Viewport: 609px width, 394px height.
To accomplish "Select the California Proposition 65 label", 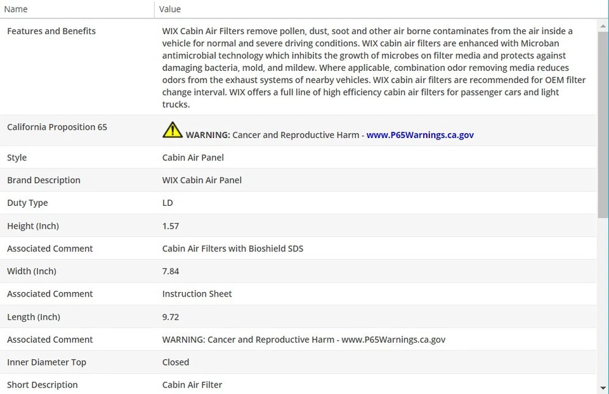I will pyautogui.click(x=56, y=127).
